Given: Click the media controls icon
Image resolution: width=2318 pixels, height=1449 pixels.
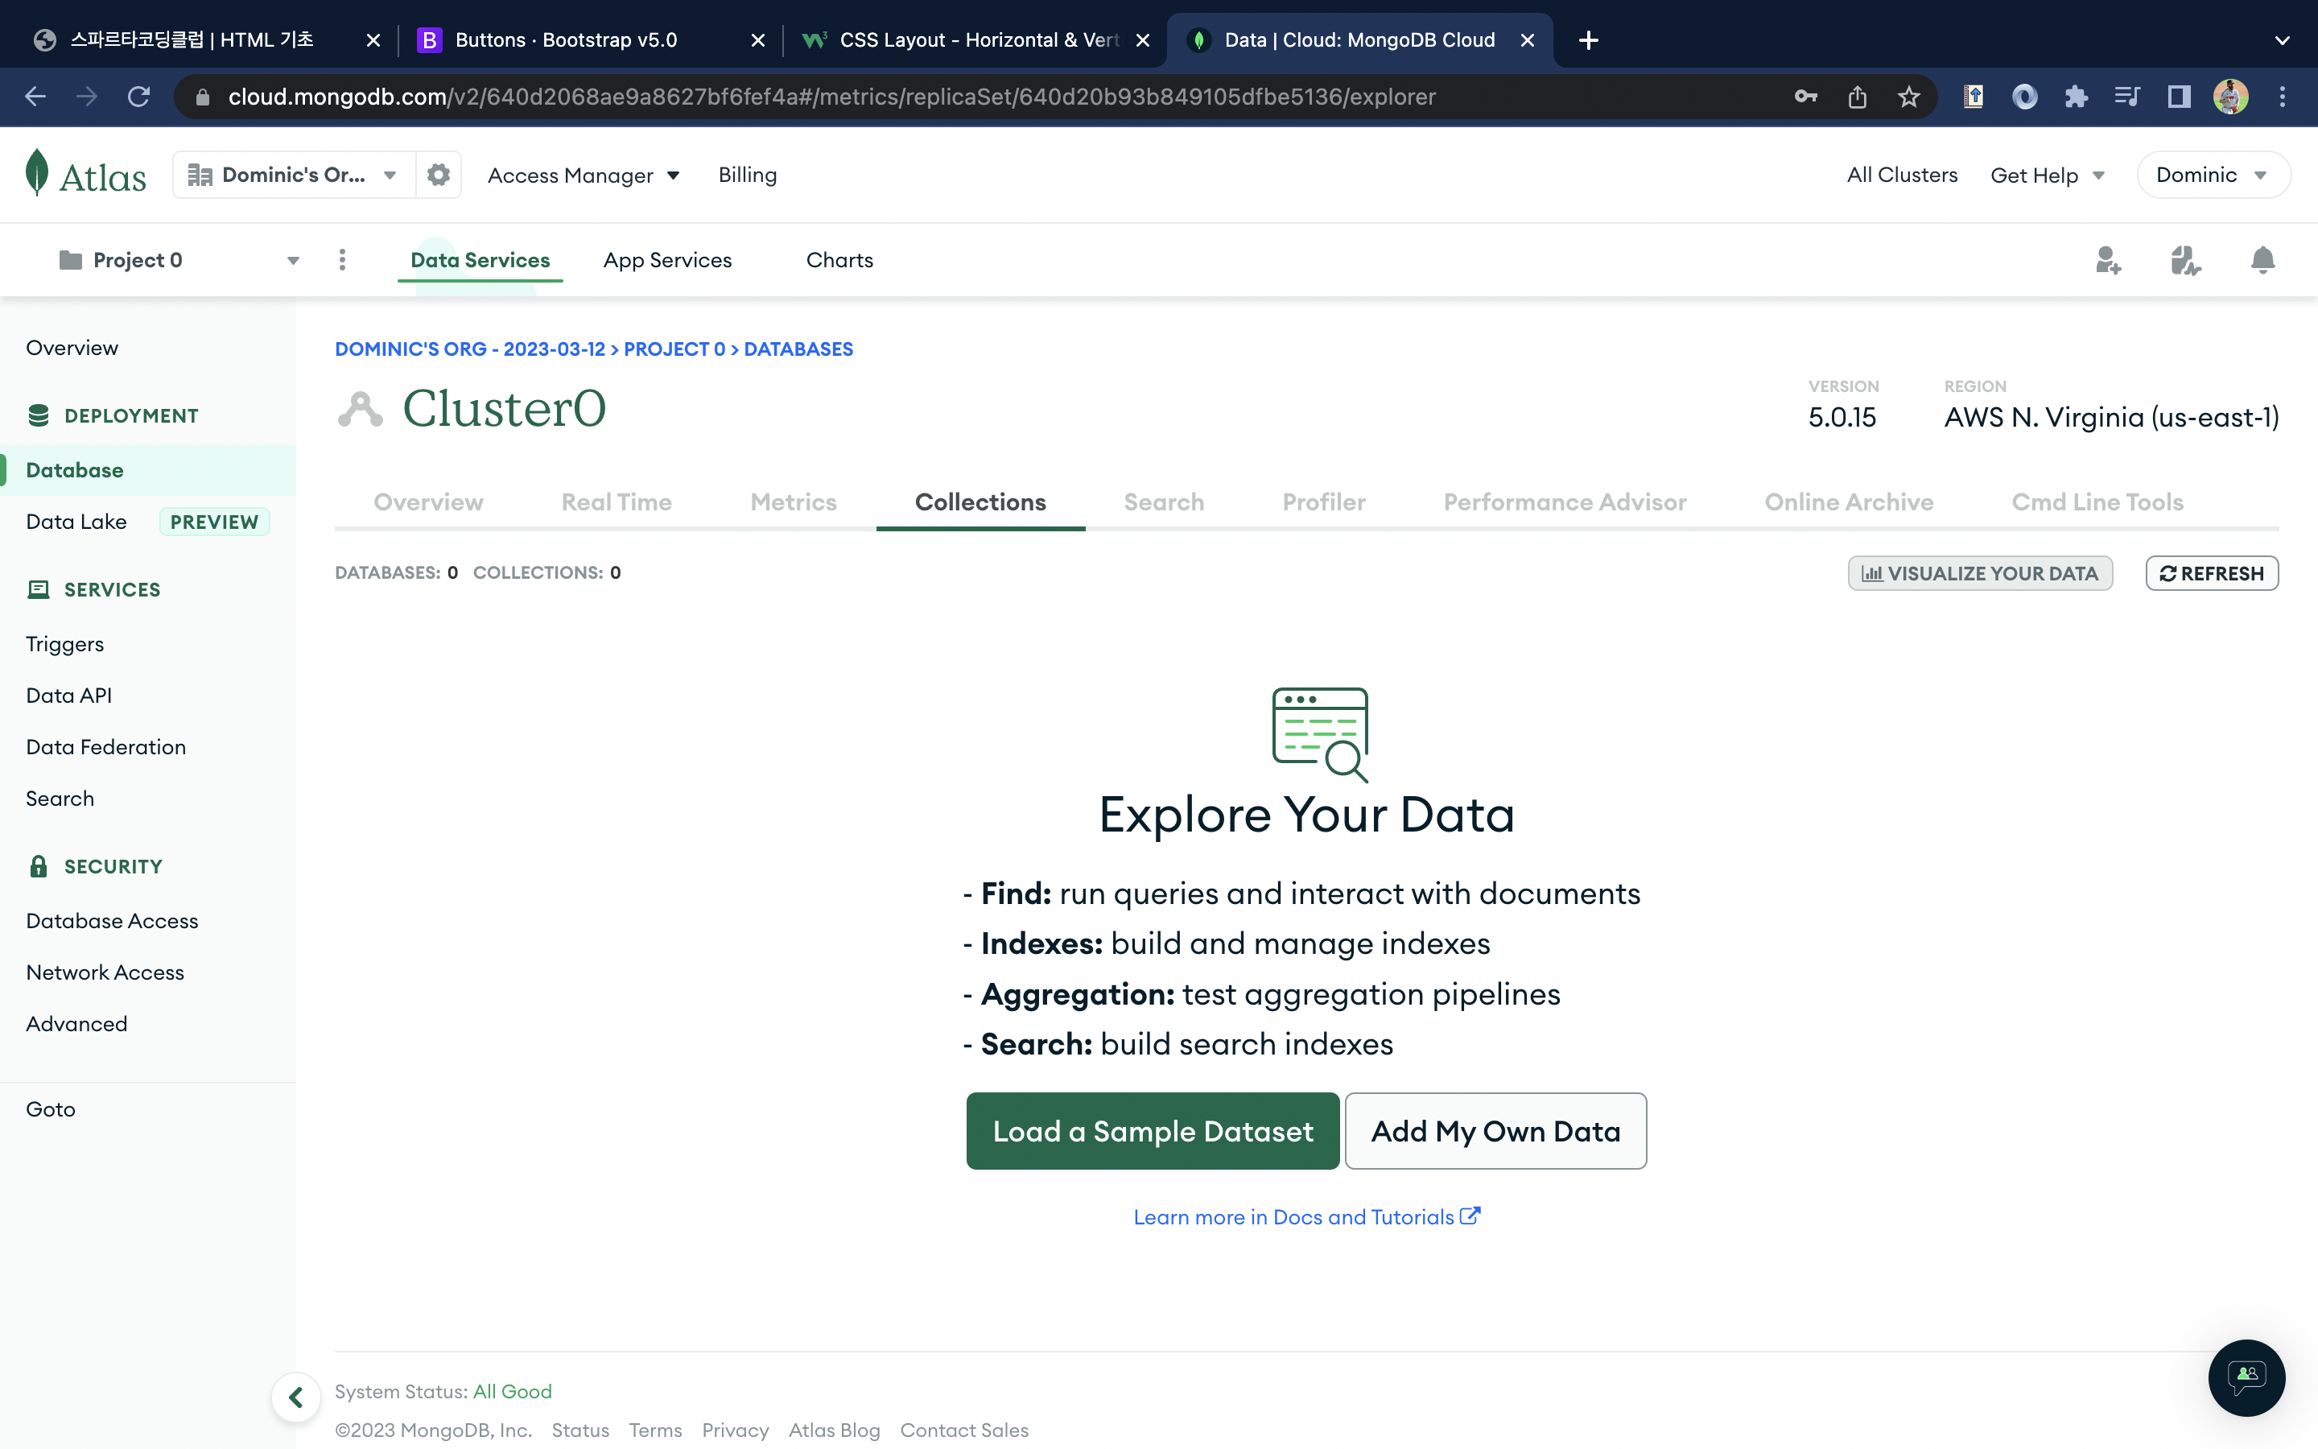Looking at the screenshot, I should coord(2127,97).
